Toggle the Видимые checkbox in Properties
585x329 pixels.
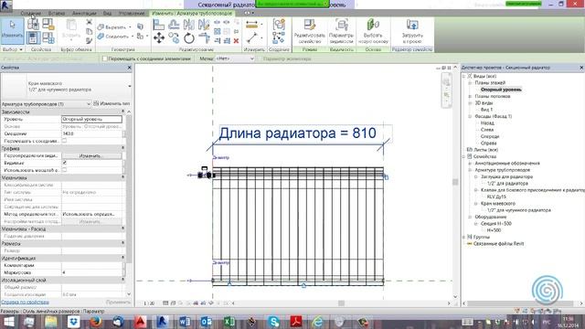[64, 163]
